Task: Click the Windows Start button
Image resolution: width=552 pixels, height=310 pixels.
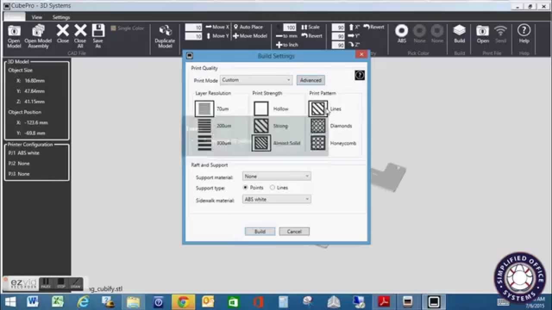Action: click(x=10, y=302)
